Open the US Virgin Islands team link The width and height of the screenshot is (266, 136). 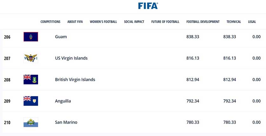tap(71, 58)
